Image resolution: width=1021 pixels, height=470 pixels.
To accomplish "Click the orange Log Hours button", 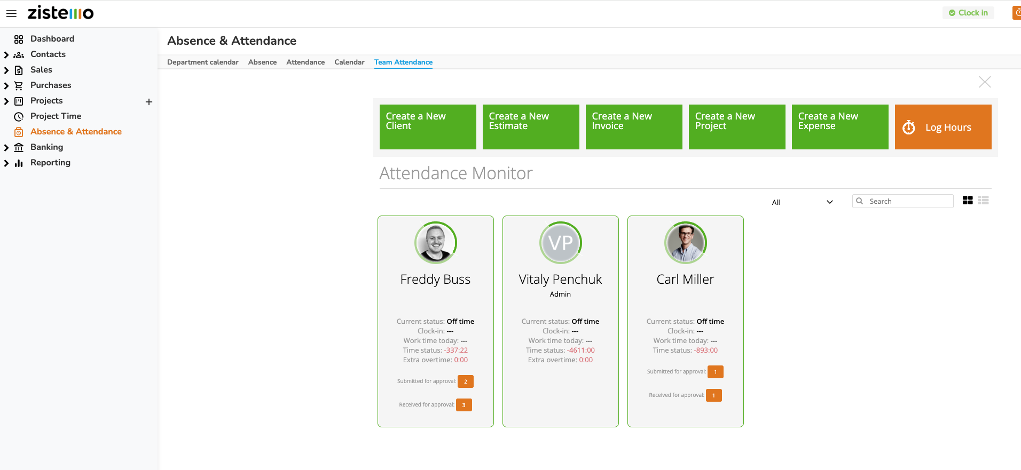I will [943, 127].
